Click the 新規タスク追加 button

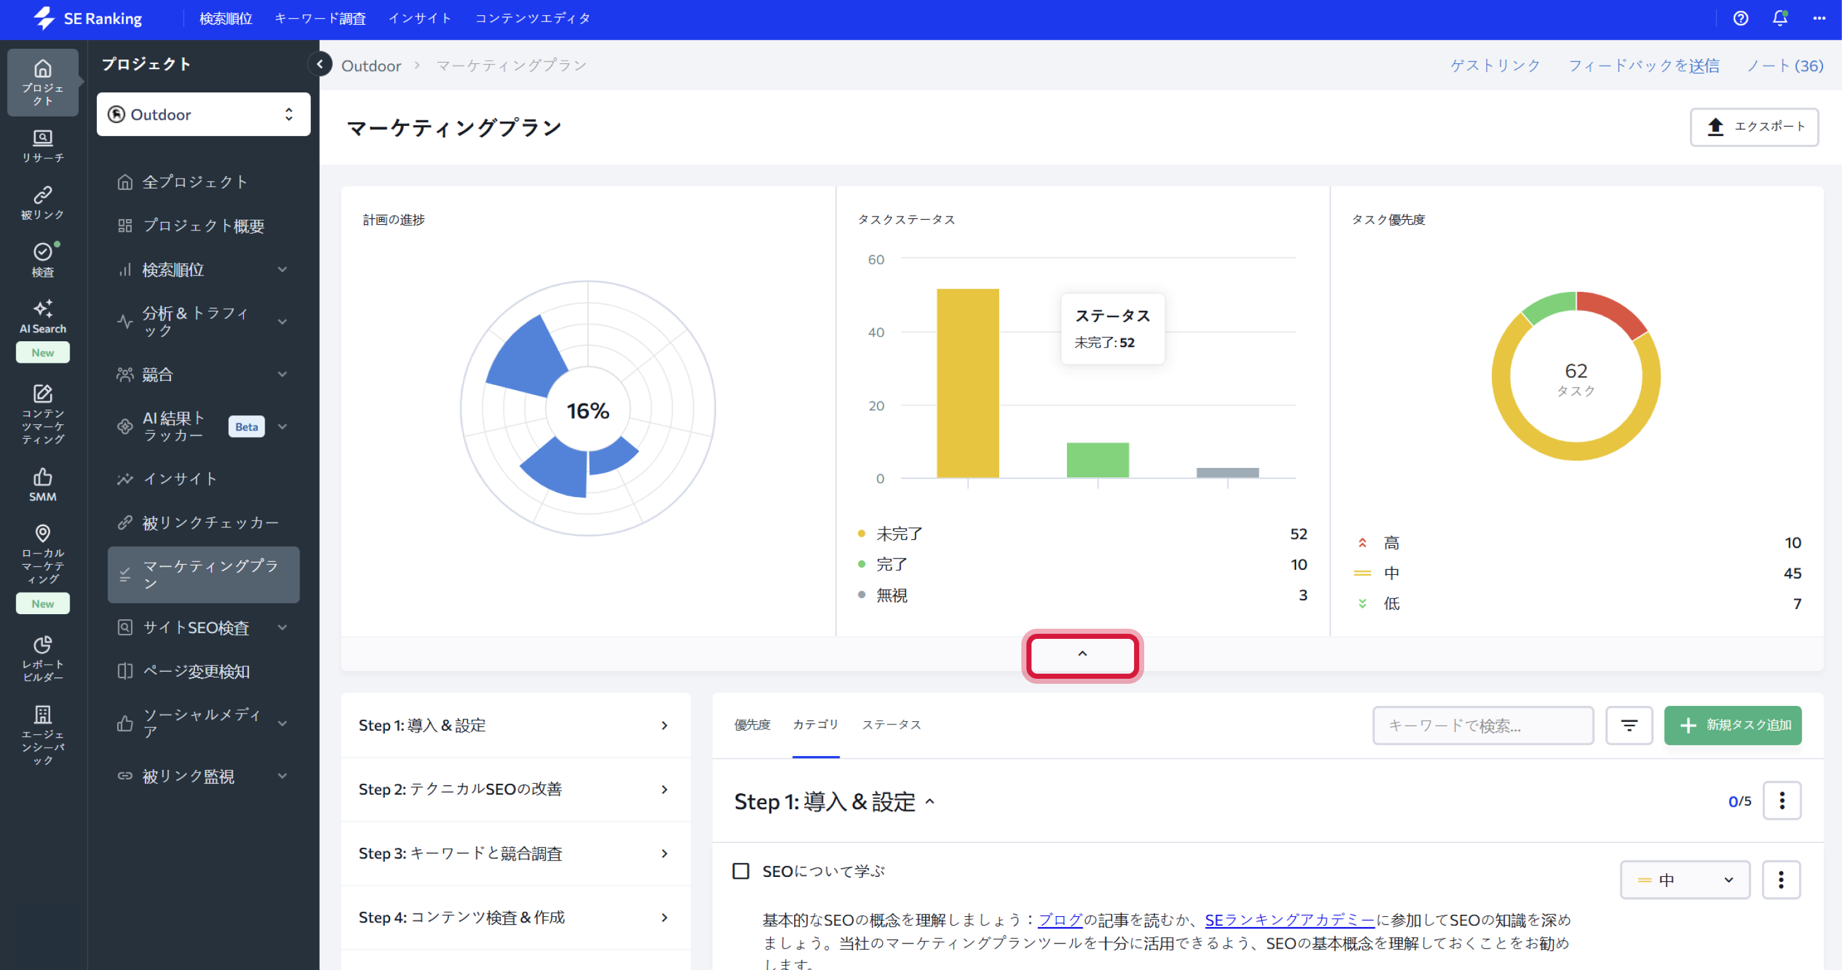click(1732, 725)
